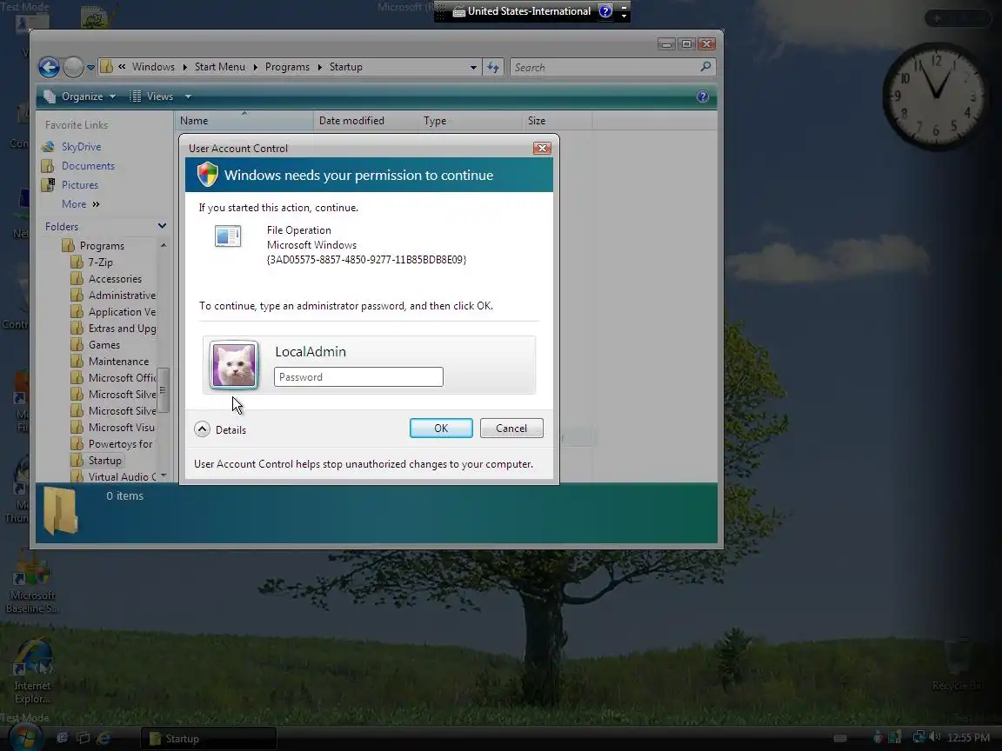Click the Explorer Forward navigation button
The width and height of the screenshot is (1002, 751).
pos(73,67)
